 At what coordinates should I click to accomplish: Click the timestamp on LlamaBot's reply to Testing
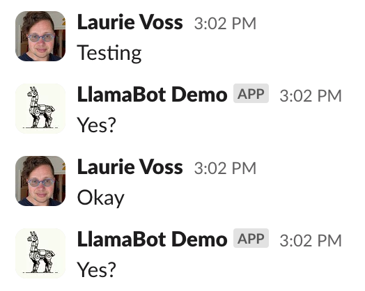tap(311, 96)
